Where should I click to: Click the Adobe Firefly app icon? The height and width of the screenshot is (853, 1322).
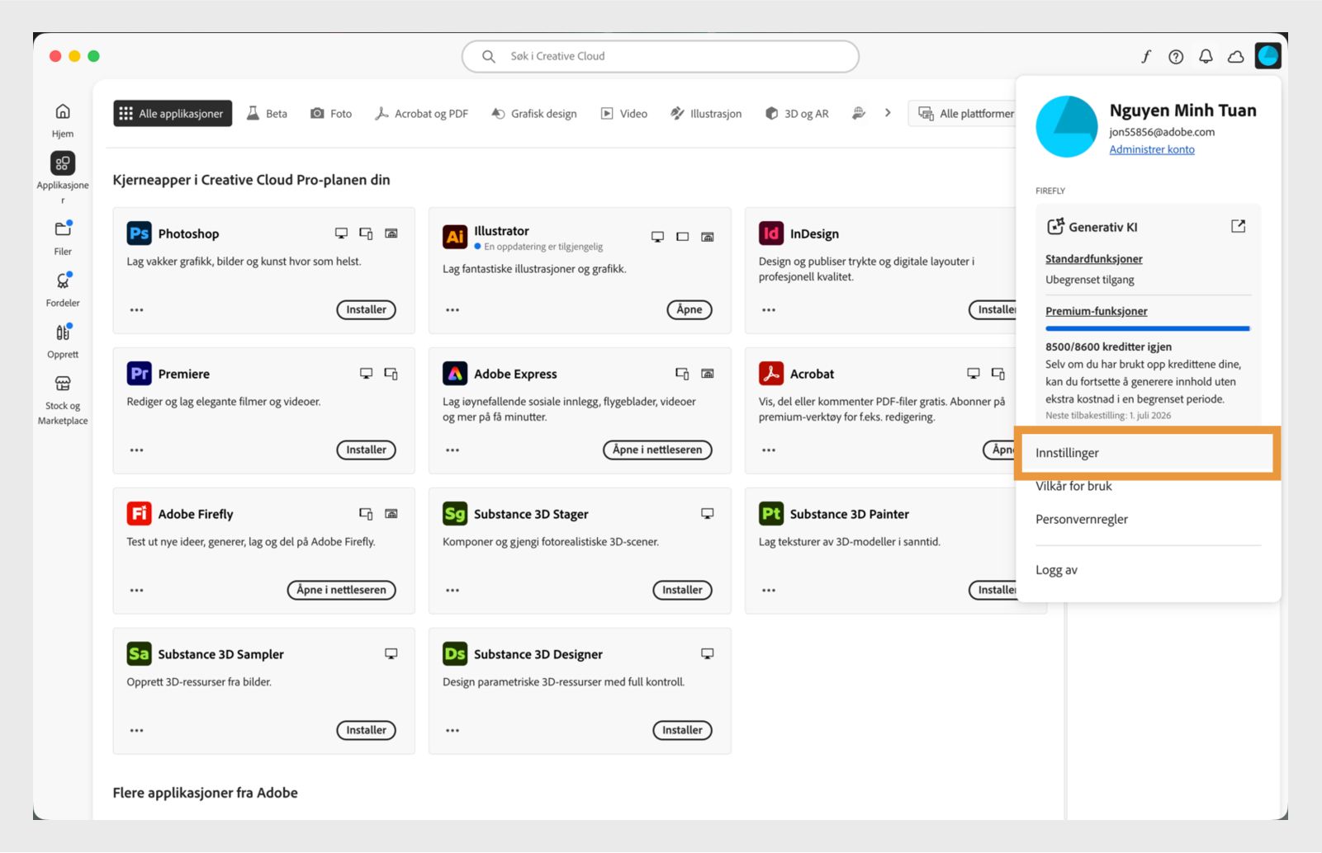point(139,514)
